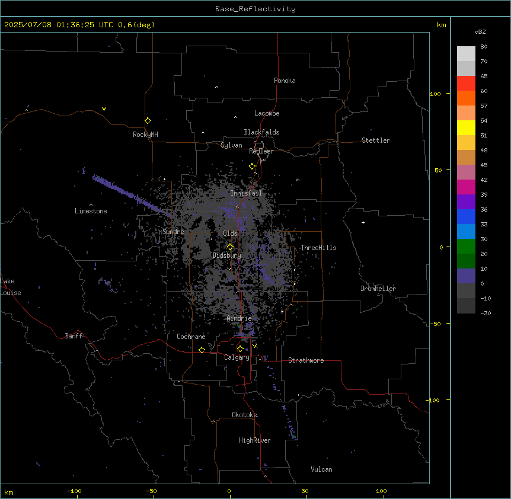This screenshot has width=511, height=499.
Task: Click the ThreeHills city label
Action: point(318,248)
